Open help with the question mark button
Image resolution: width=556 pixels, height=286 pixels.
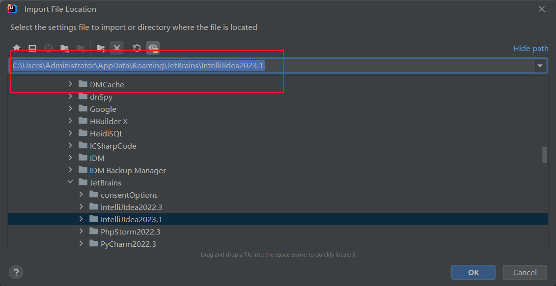pos(16,272)
